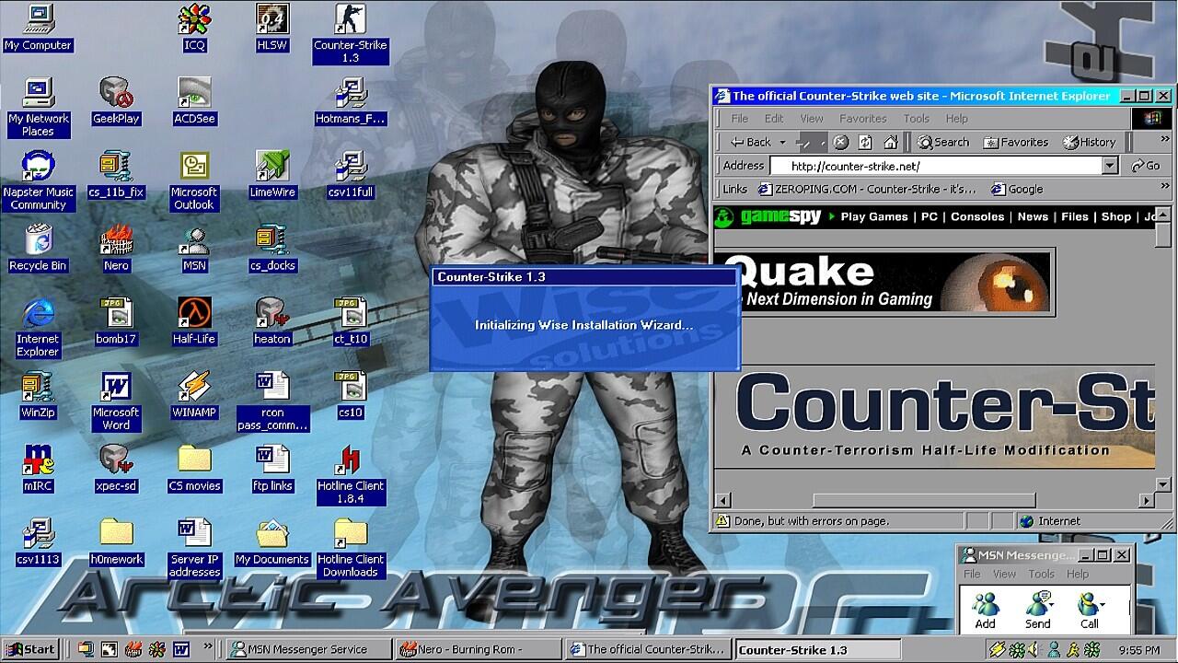The height and width of the screenshot is (663, 1178).
Task: Open the Tools menu in Internet Explorer
Action: tap(916, 118)
